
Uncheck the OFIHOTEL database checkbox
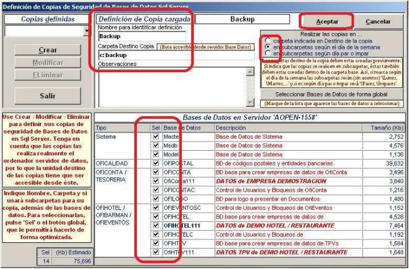click(156, 217)
